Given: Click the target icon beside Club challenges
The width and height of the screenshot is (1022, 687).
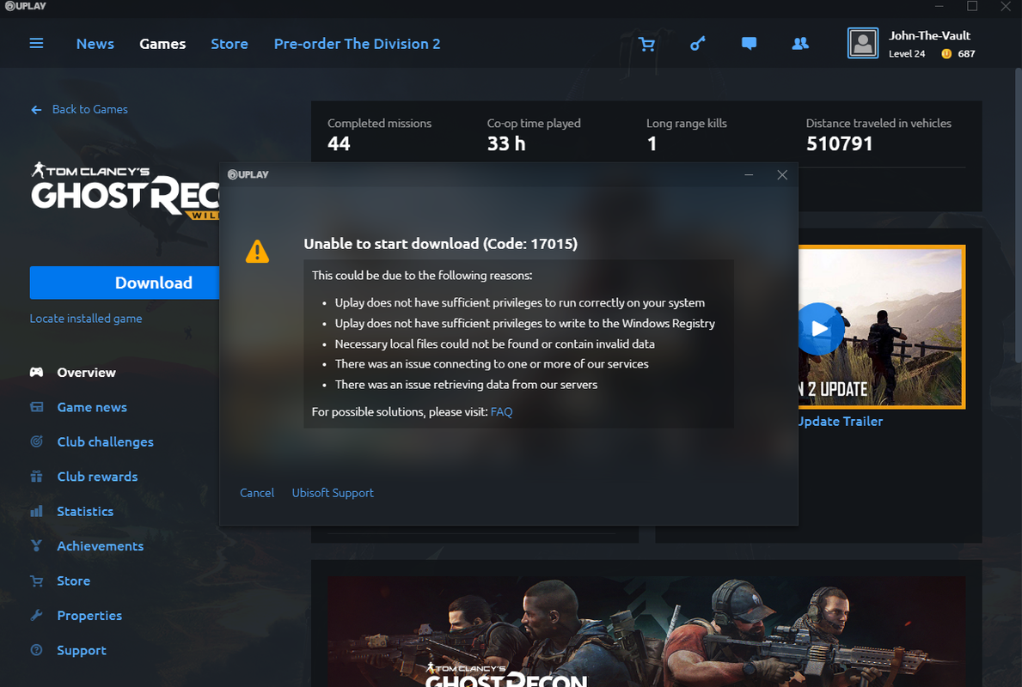Looking at the screenshot, I should click(x=36, y=441).
